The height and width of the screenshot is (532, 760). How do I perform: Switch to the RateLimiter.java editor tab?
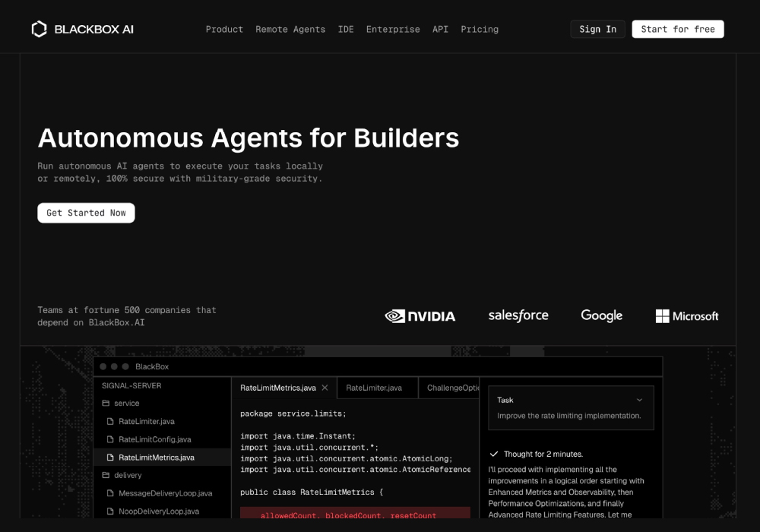coord(374,388)
